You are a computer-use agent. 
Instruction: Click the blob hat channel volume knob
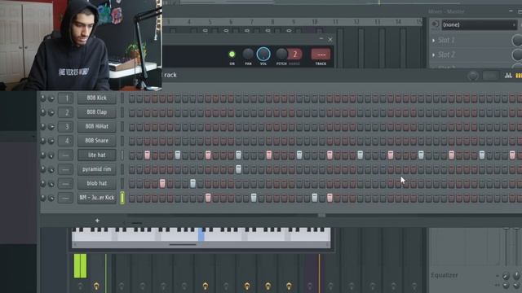51,184
